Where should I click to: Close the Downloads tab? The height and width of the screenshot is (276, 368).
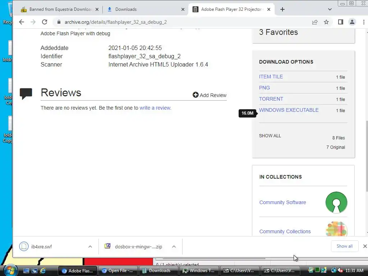click(183, 9)
